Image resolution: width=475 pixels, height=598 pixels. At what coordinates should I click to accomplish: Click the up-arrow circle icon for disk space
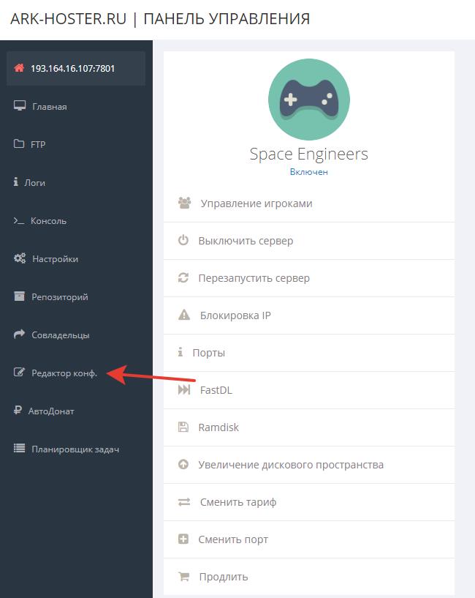tap(183, 464)
